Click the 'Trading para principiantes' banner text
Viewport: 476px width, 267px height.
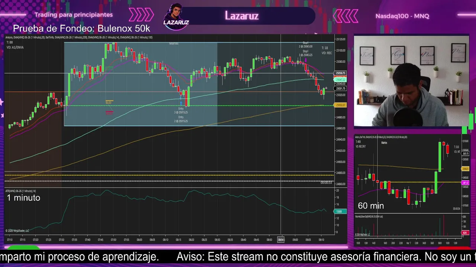74,15
